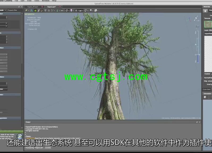This screenshot has height=153, width=212.
Task: Open the Window menu
Action: [46, 1]
